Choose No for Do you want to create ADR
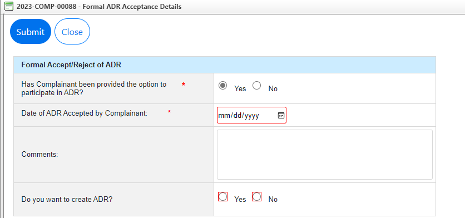Screen dimensions: 465x218 point(256,197)
